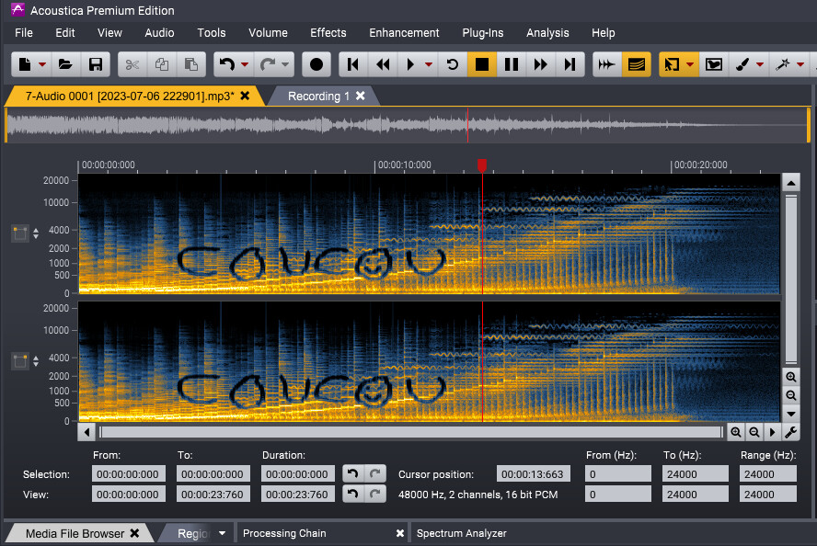
Task: Toggle the spectrogram display view
Action: pyautogui.click(x=636, y=64)
